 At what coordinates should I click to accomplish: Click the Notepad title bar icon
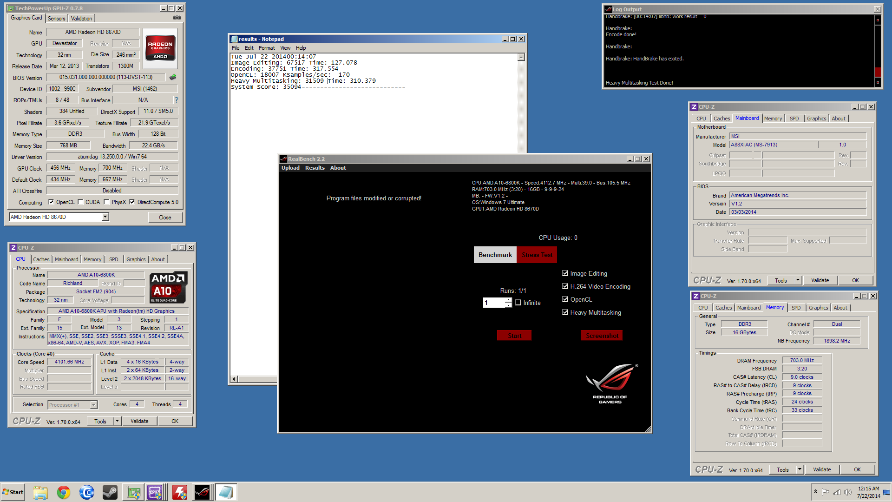point(235,39)
